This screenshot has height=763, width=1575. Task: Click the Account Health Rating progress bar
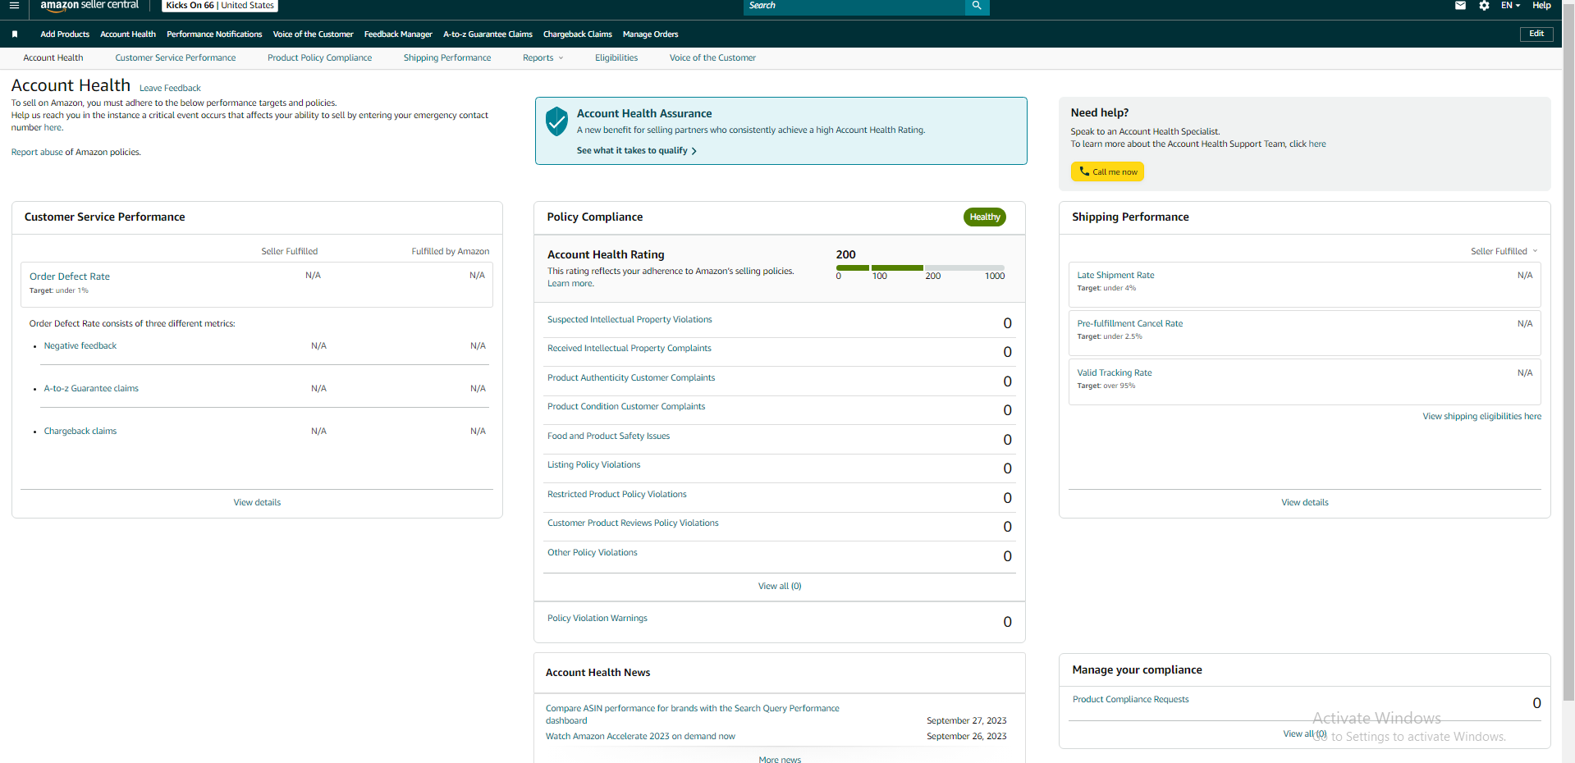click(920, 267)
